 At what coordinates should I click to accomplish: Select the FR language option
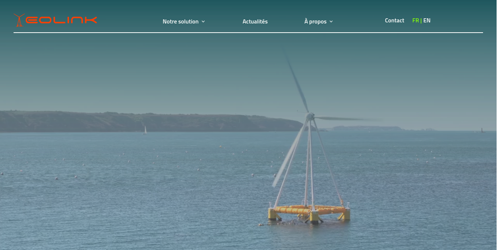click(415, 21)
